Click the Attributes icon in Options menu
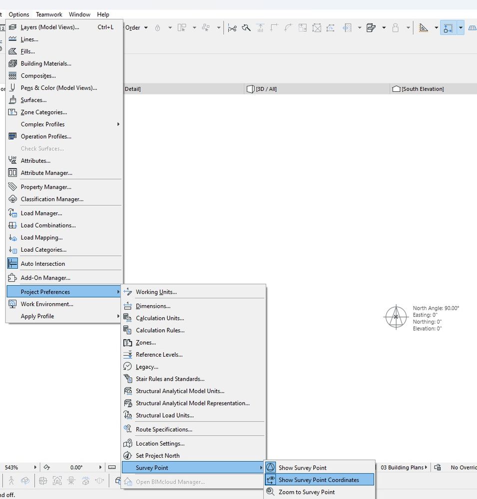Viewport: 477px width, 499px height. tap(12, 160)
